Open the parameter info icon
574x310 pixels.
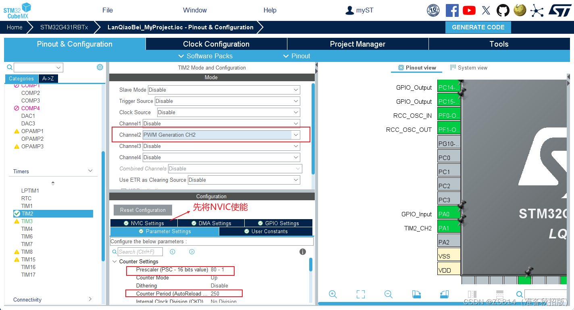click(303, 252)
